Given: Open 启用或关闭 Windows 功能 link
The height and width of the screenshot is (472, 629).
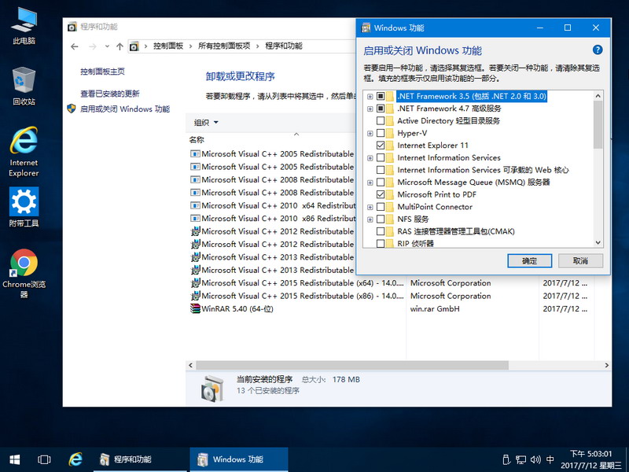Looking at the screenshot, I should point(125,109).
